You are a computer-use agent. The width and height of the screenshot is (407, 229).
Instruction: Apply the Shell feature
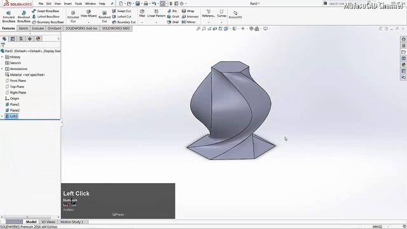[x=173, y=22]
